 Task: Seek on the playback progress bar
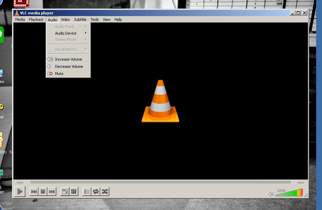pyautogui.click(x=160, y=182)
